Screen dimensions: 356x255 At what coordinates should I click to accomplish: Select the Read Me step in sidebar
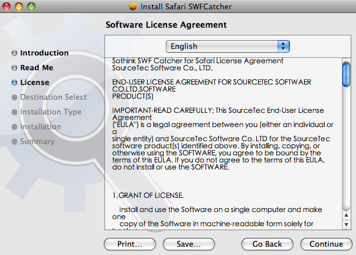click(x=37, y=68)
